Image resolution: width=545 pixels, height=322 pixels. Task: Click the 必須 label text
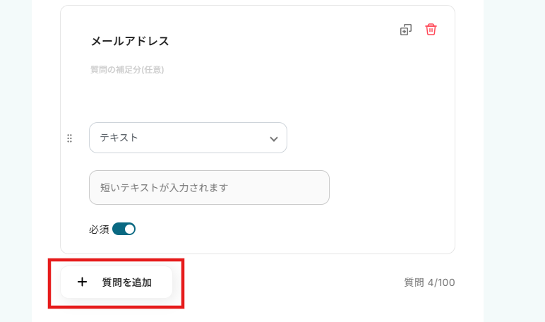(99, 229)
